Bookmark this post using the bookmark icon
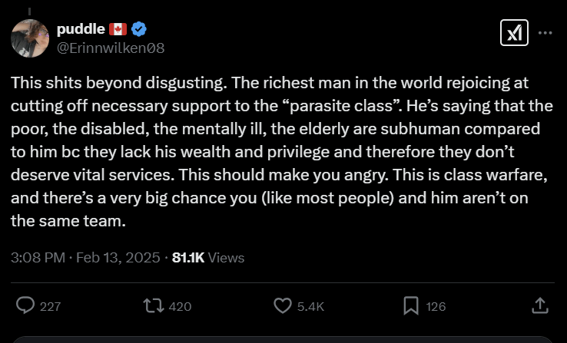567x343 pixels. point(411,306)
